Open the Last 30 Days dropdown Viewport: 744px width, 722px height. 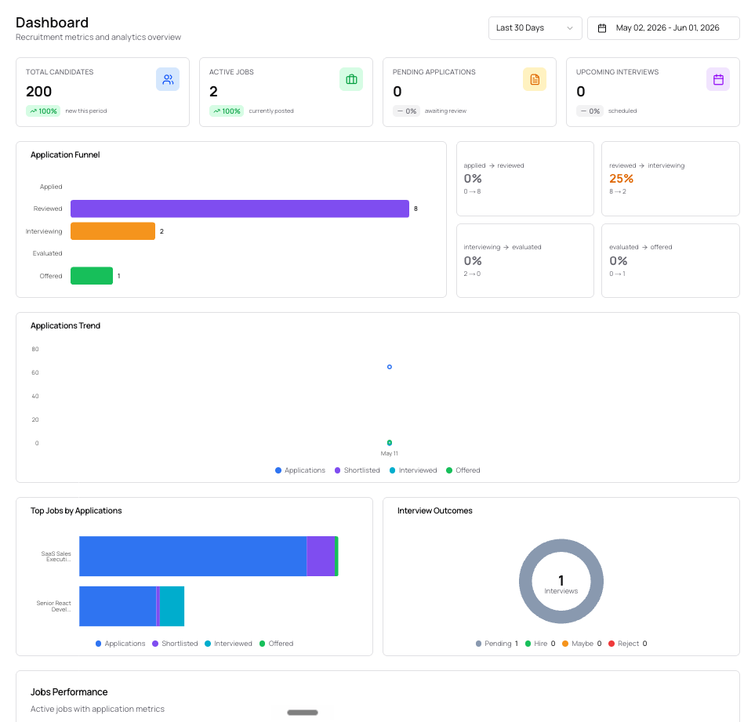pyautogui.click(x=535, y=28)
